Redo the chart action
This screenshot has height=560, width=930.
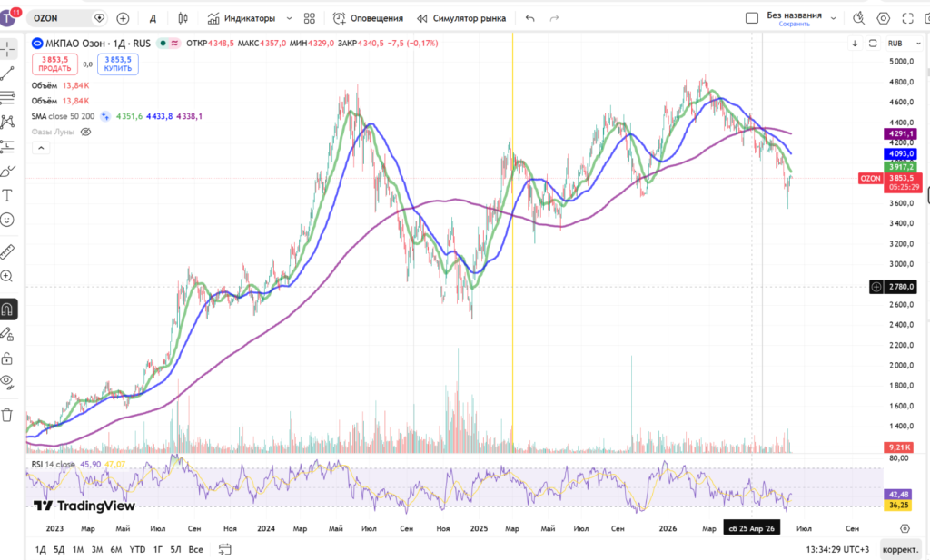[x=555, y=18]
